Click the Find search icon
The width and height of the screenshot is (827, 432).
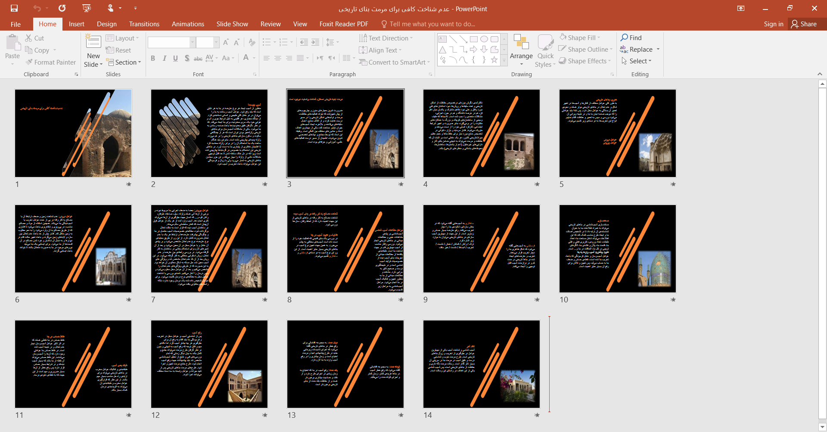624,38
